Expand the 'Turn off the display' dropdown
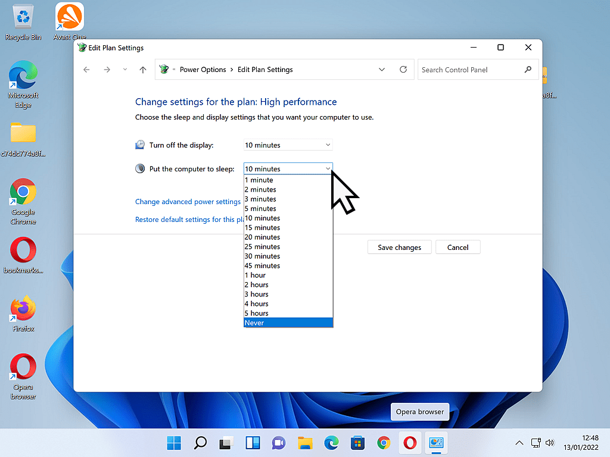The height and width of the screenshot is (457, 610). 288,145
